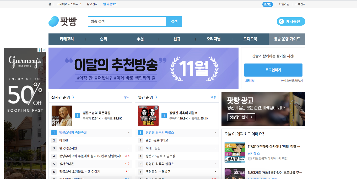Click the 방송 검색 search input field

pos(127,21)
